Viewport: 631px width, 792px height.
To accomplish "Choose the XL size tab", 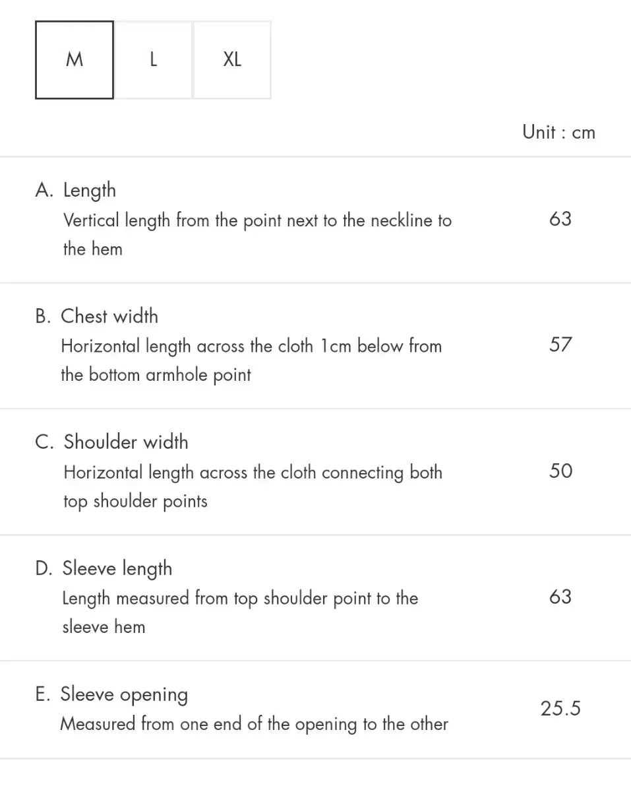I will click(232, 60).
